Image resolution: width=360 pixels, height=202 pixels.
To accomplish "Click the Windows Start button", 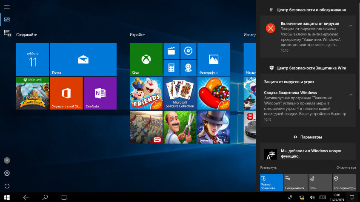I will [x=7, y=197].
